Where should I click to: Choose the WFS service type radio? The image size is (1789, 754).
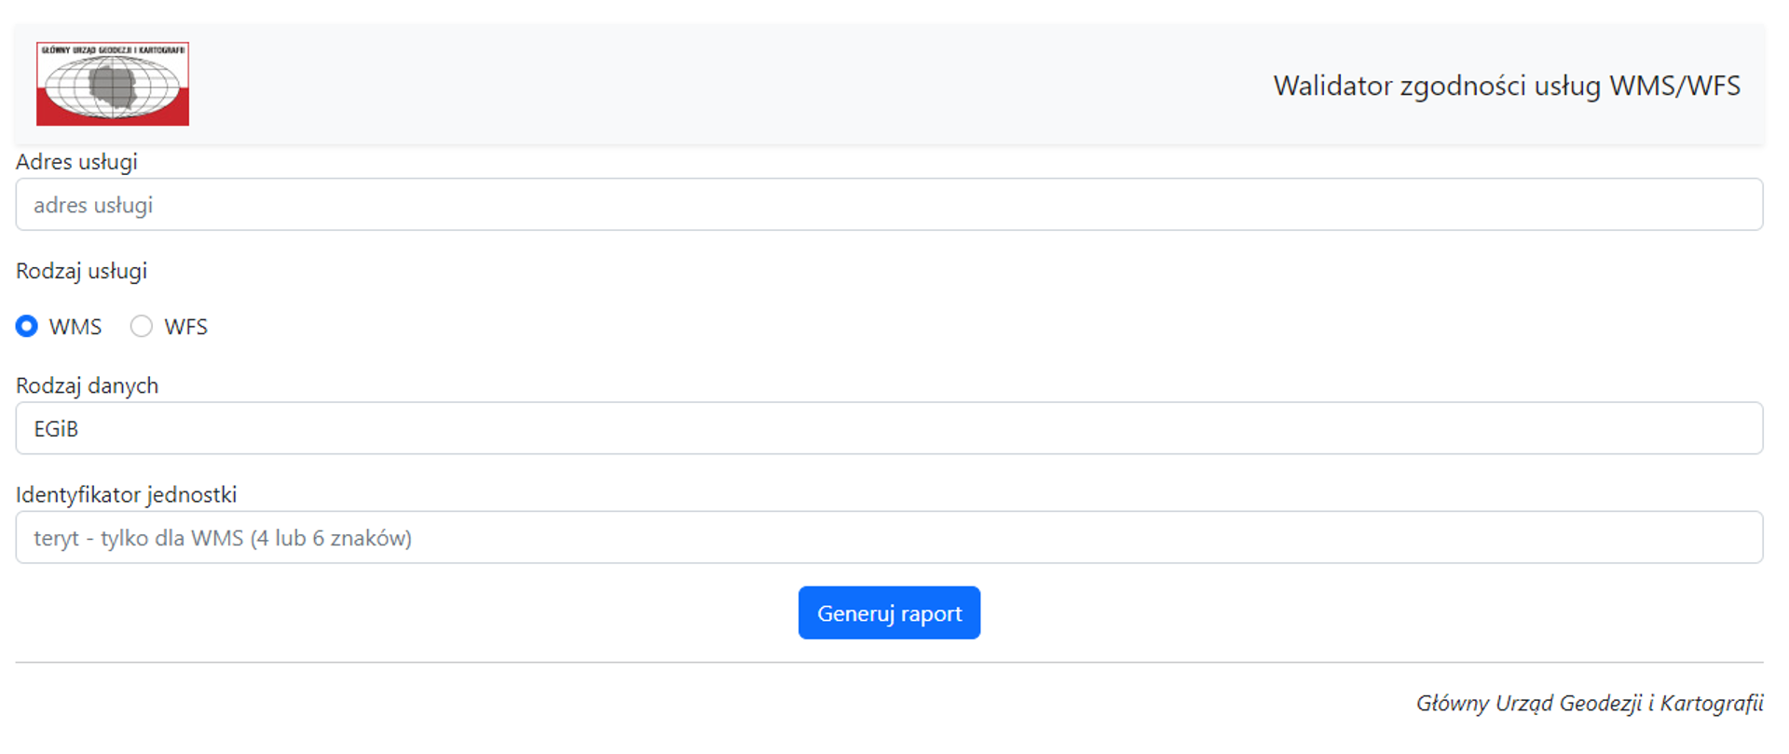[x=142, y=327]
